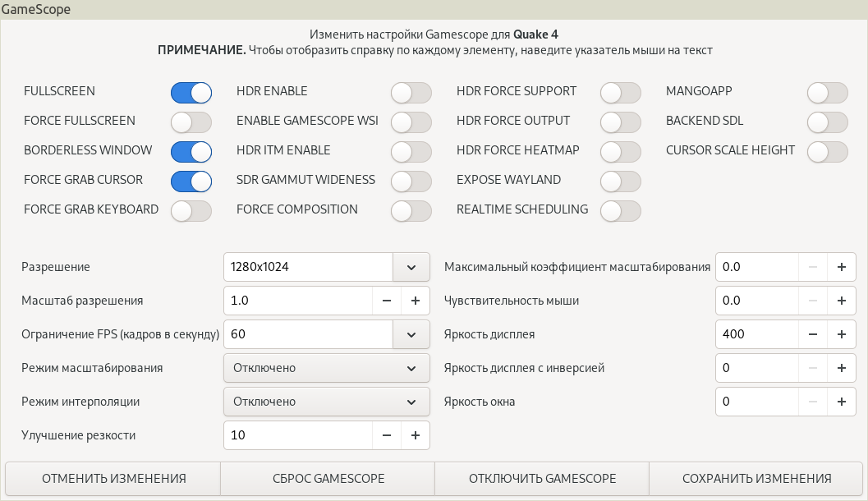Expand the Режим интерполяции dropdown
The height and width of the screenshot is (501, 868).
(x=327, y=402)
